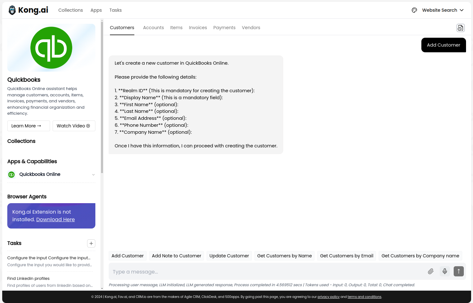The height and width of the screenshot is (303, 473).
Task: Start voice input with the microphone icon
Action: [445, 271]
